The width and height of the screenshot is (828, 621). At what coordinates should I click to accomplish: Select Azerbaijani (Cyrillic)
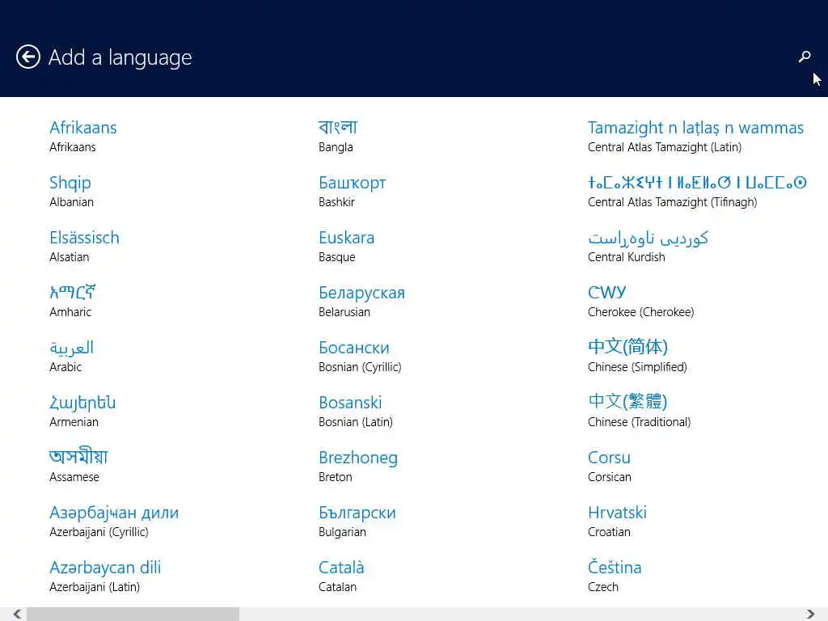(114, 521)
